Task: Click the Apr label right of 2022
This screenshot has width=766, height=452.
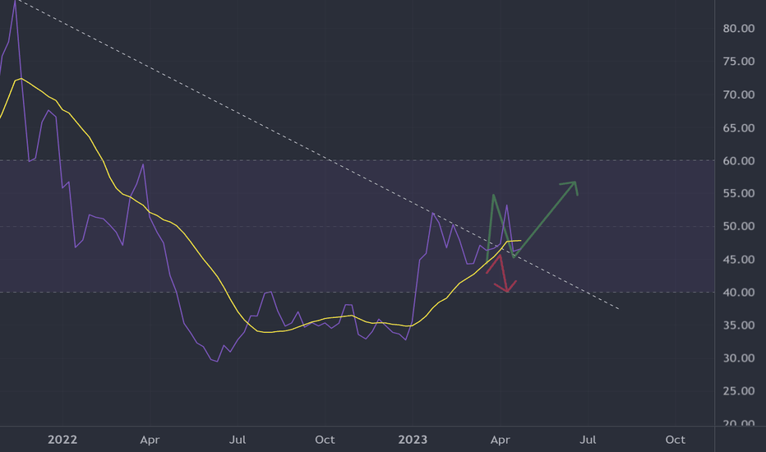Action: coord(150,440)
